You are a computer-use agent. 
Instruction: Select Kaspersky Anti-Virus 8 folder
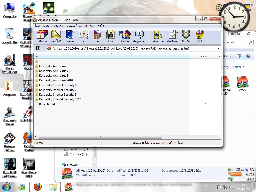coord(51,75)
